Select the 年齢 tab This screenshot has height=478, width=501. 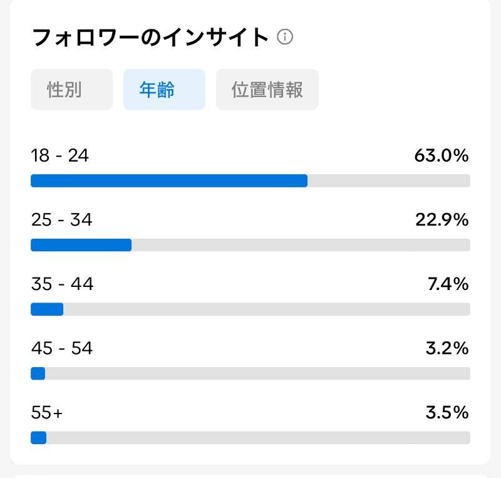164,90
